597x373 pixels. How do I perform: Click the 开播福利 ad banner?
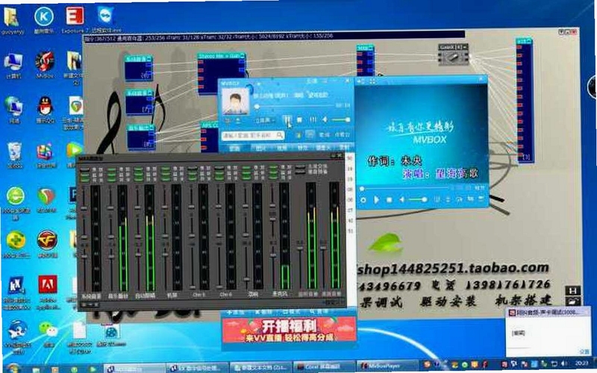pyautogui.click(x=289, y=330)
